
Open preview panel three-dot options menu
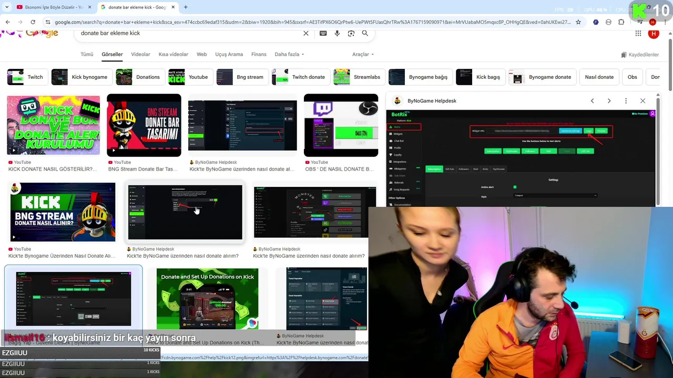tap(626, 101)
